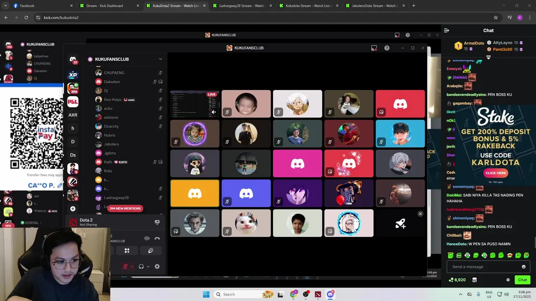Click the green Chat send button

pyautogui.click(x=523, y=280)
